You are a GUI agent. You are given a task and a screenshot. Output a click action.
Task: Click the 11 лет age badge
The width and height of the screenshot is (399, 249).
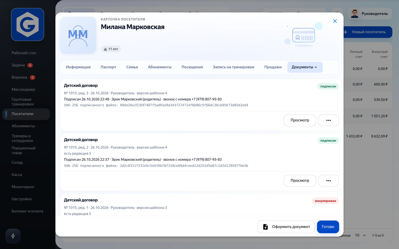111,49
